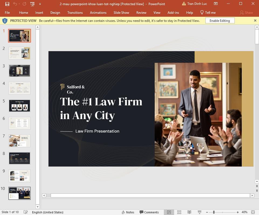This screenshot has height=215, width=259.
Task: Select slide 5 thumbnail in the pane
Action: (x=19, y=106)
